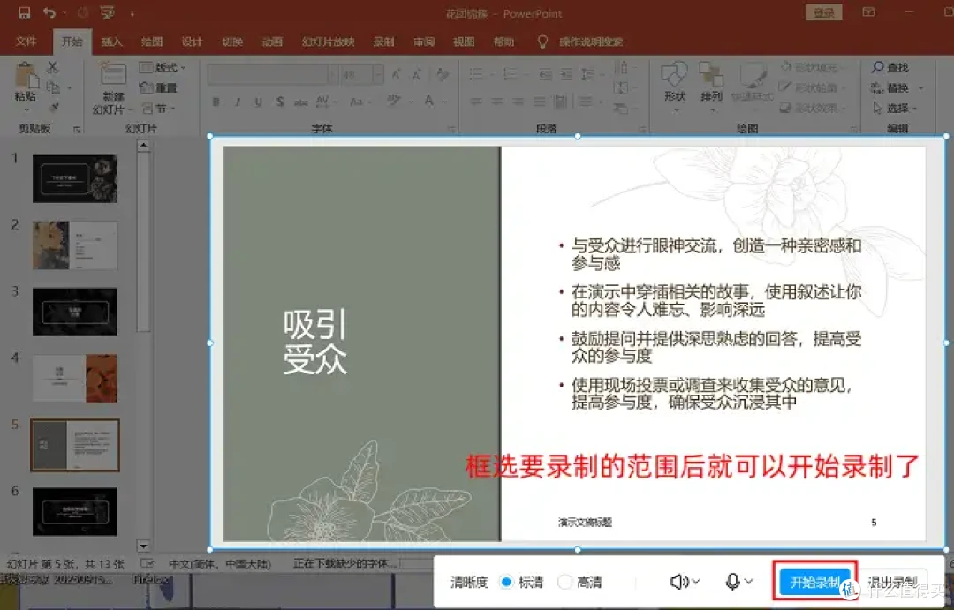Image resolution: width=954 pixels, height=610 pixels.
Task: Click status bar language 中文(简体，中国大陆)
Action: pos(220,564)
